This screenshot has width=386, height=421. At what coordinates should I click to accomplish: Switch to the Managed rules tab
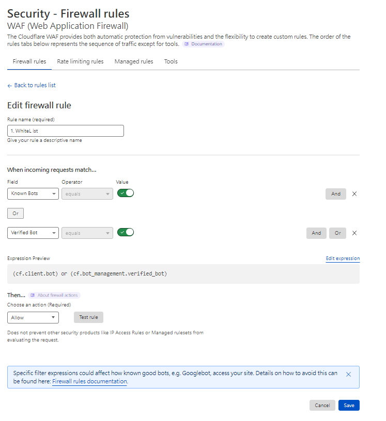point(134,62)
